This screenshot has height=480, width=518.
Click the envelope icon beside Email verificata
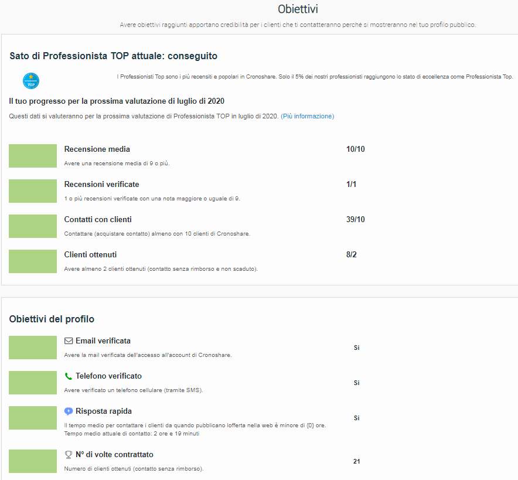coord(69,341)
